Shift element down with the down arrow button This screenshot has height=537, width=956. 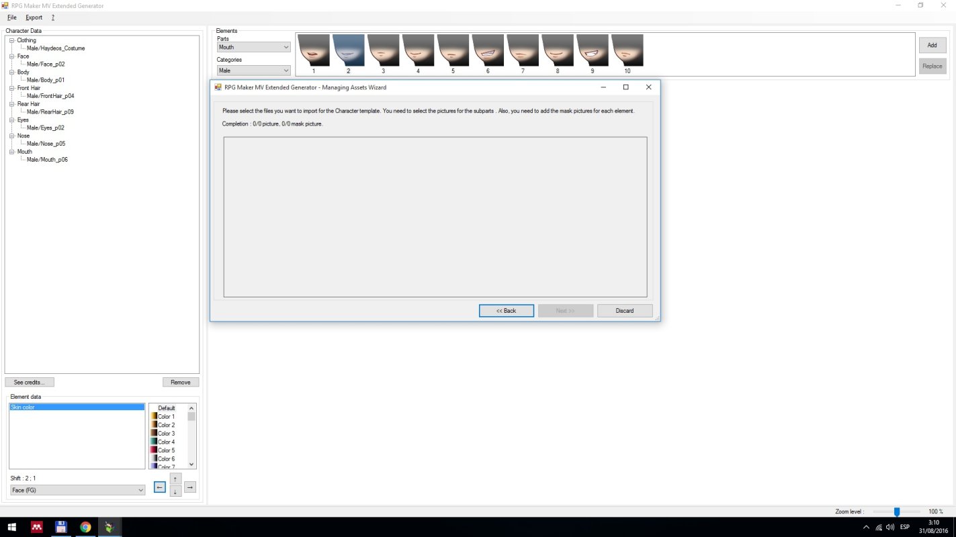175,491
